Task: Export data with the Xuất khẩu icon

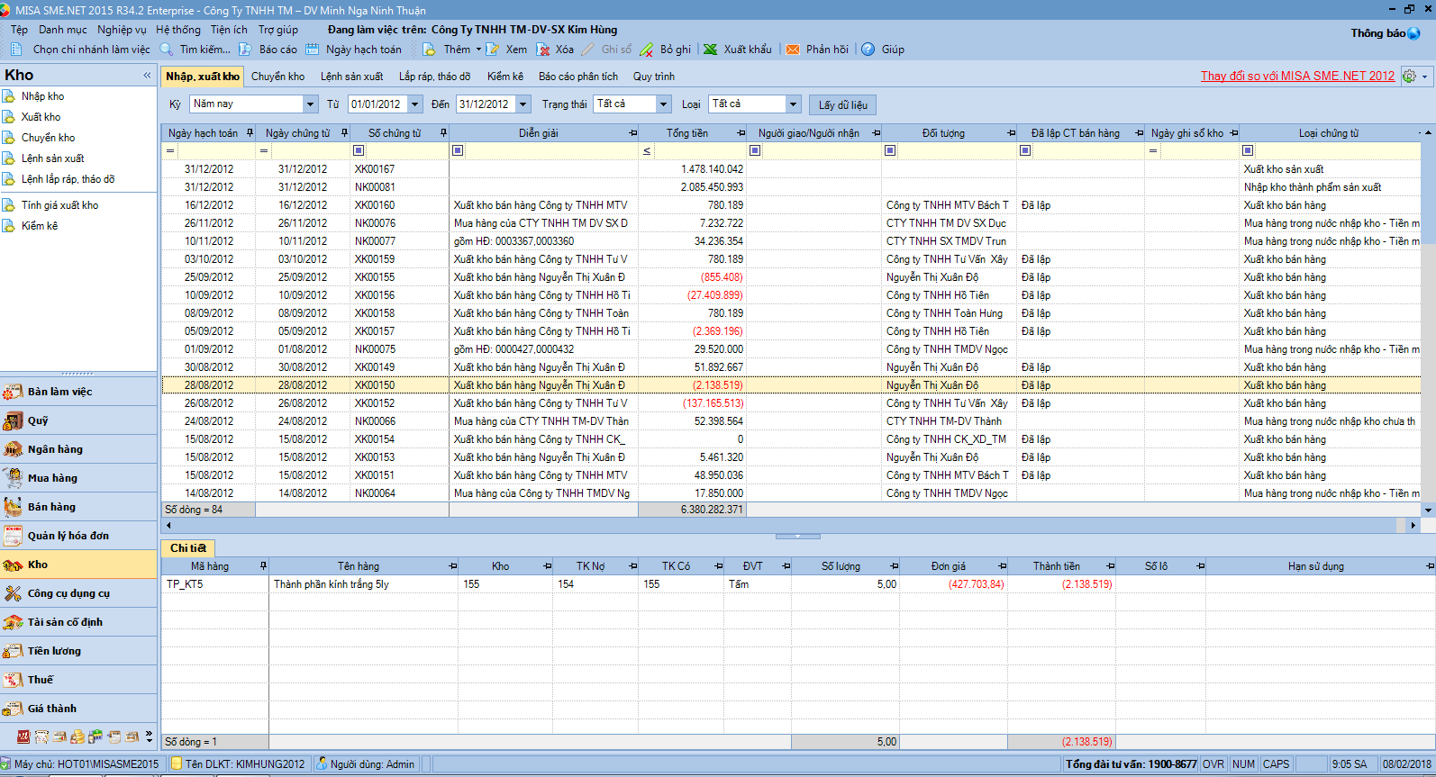Action: click(x=711, y=50)
